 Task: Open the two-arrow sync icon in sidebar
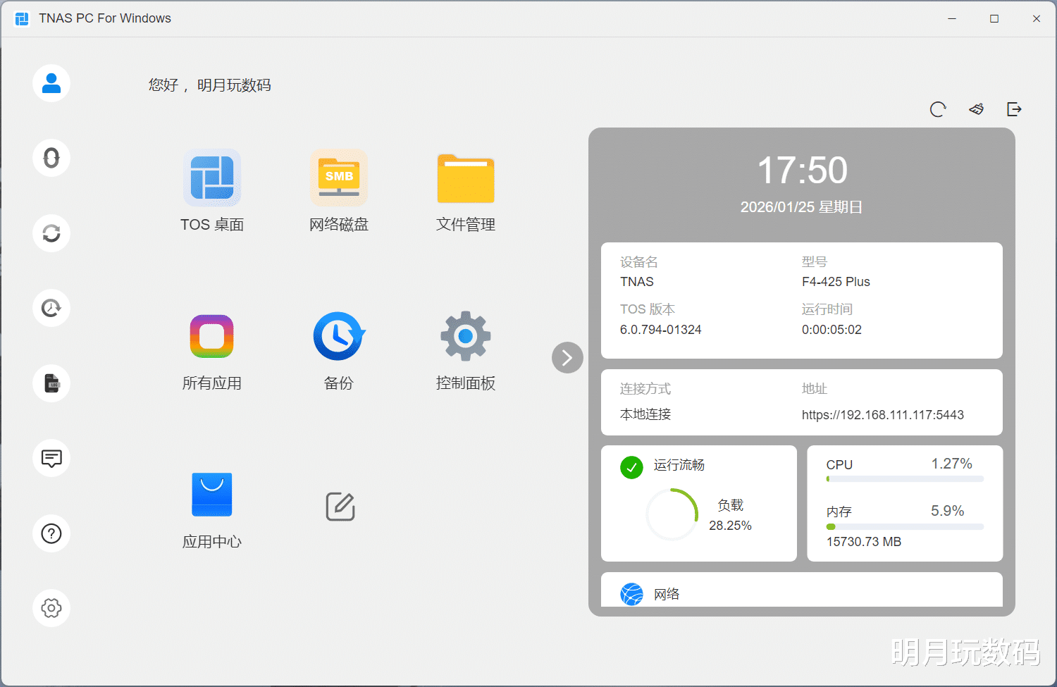(51, 233)
